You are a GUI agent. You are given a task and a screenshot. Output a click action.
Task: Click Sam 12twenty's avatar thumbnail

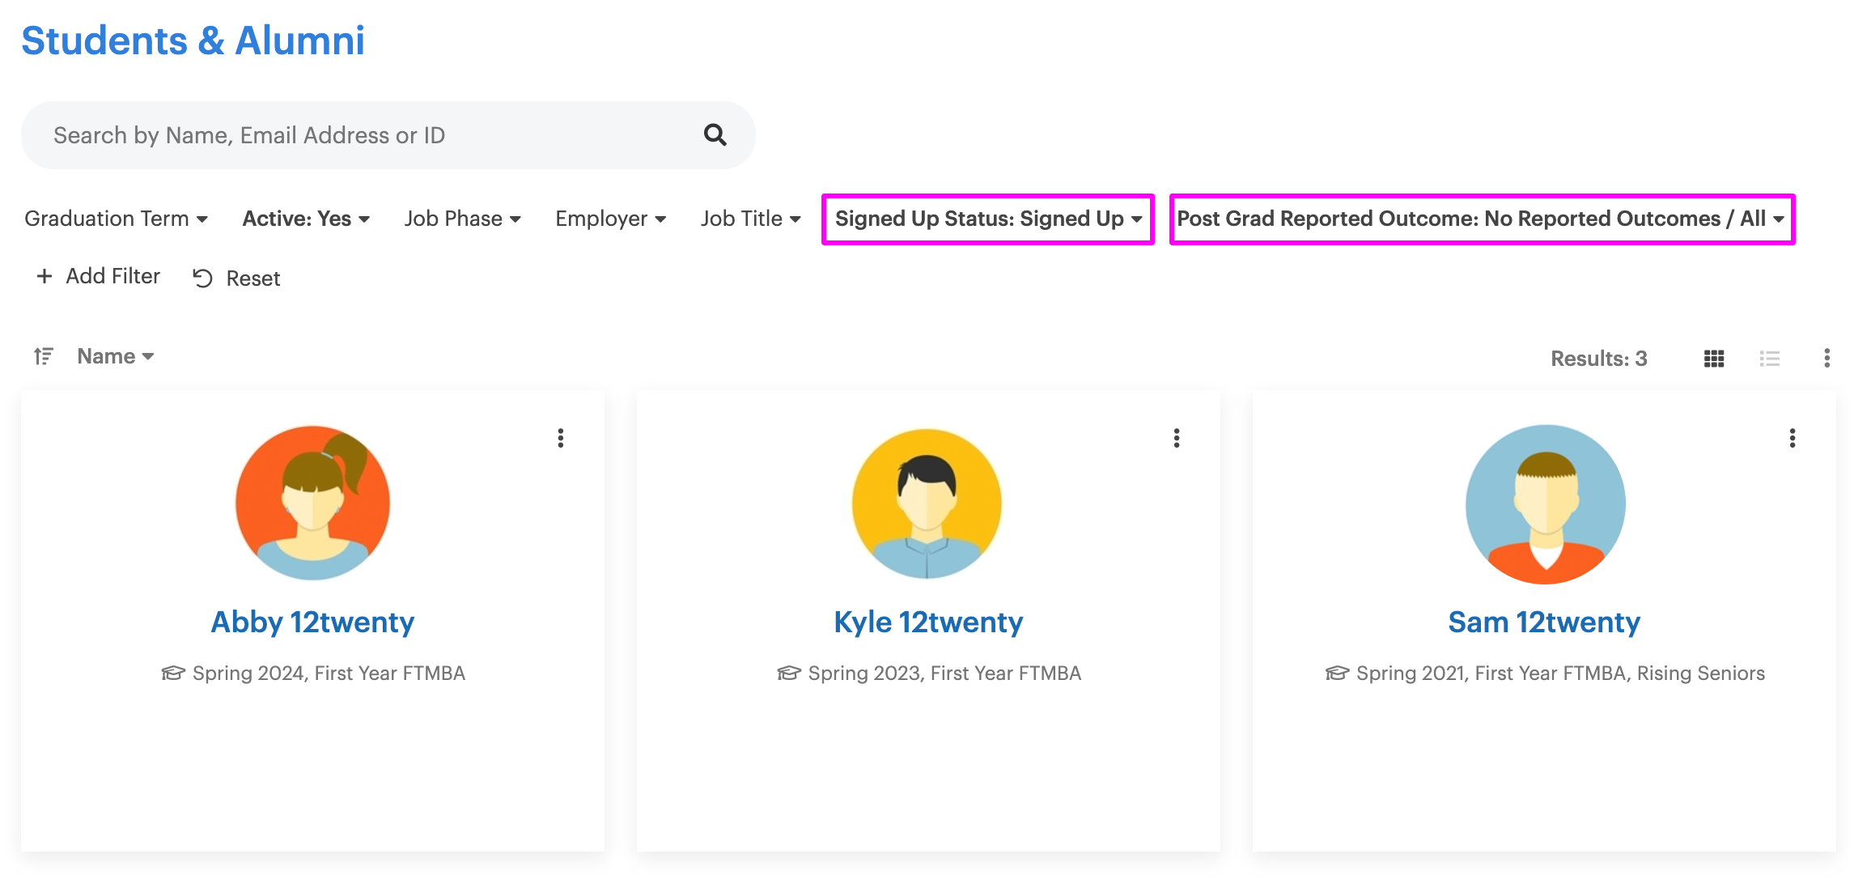1544,504
